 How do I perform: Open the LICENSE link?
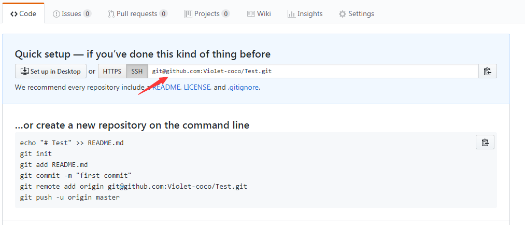(197, 88)
